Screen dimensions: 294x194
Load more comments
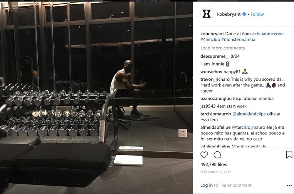coord(223,48)
